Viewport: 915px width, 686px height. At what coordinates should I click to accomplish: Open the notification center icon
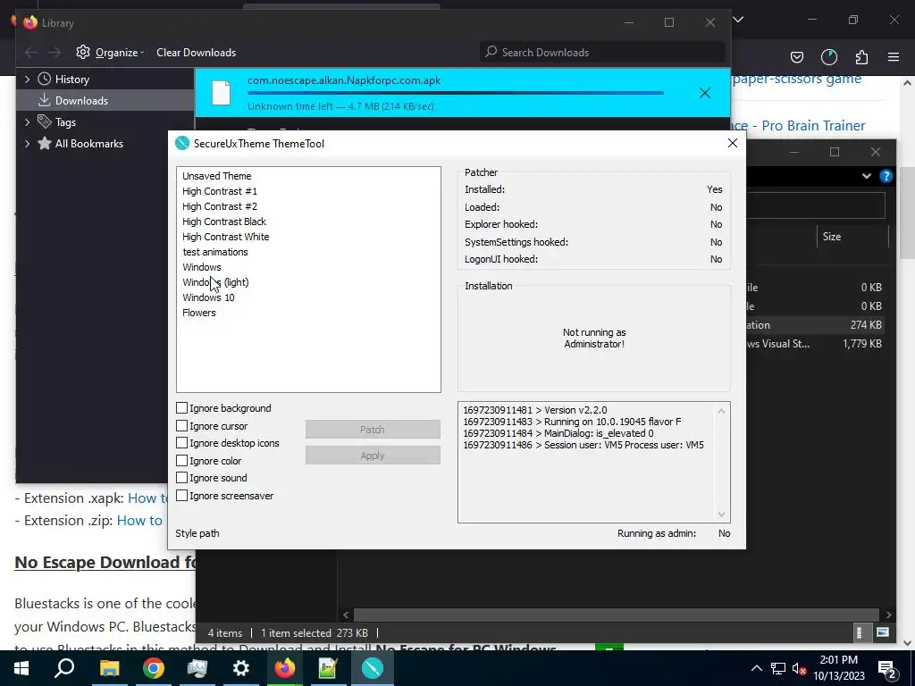[887, 668]
